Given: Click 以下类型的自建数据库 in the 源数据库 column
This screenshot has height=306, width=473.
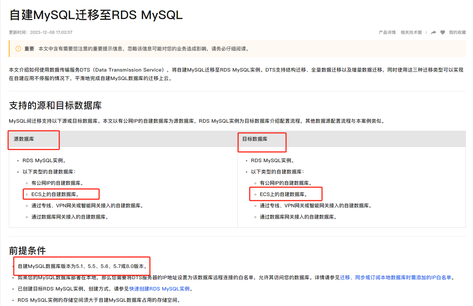Looking at the screenshot, I should tap(49, 172).
